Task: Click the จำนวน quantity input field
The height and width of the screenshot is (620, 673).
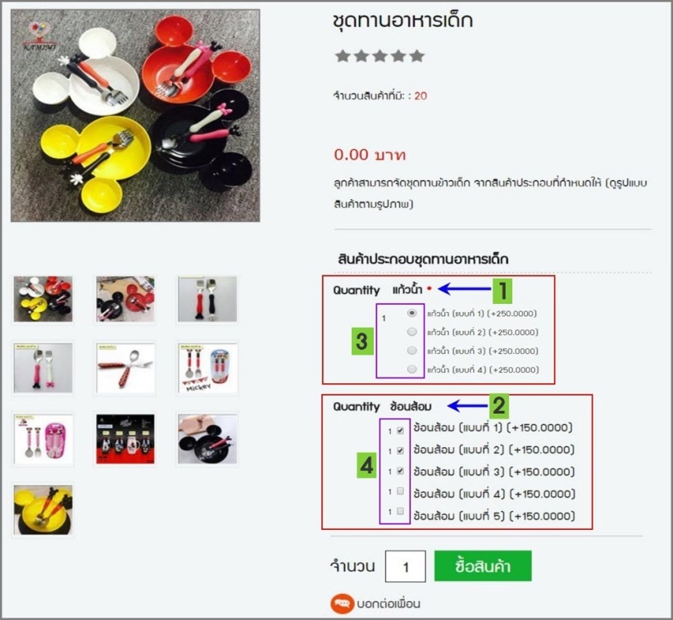Action: 406,567
